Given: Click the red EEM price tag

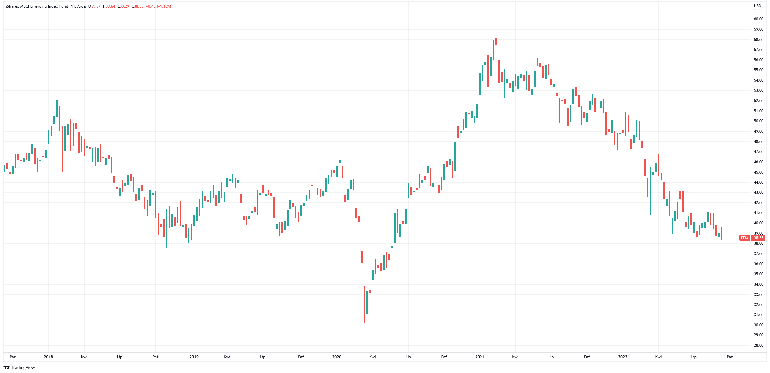Looking at the screenshot, I should (x=744, y=238).
